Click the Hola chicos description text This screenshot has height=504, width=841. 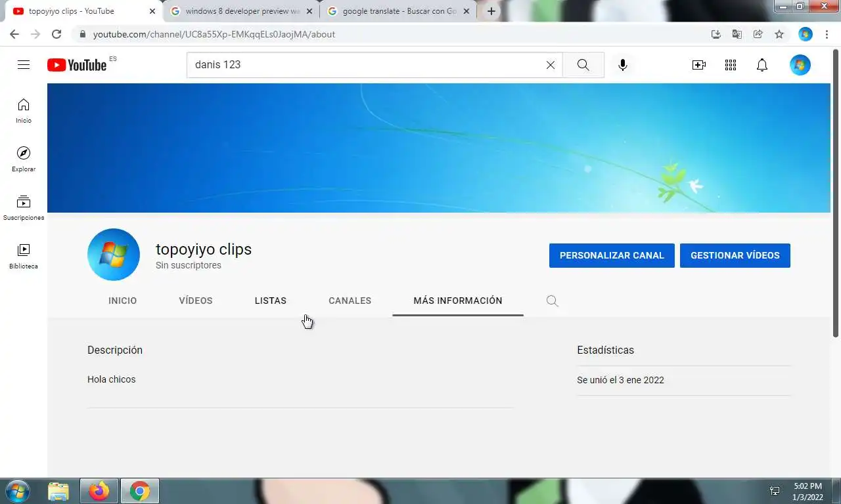(x=112, y=379)
